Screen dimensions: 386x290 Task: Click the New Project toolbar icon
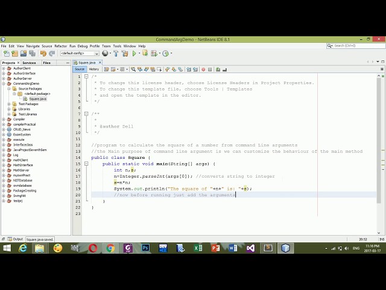pos(14,53)
